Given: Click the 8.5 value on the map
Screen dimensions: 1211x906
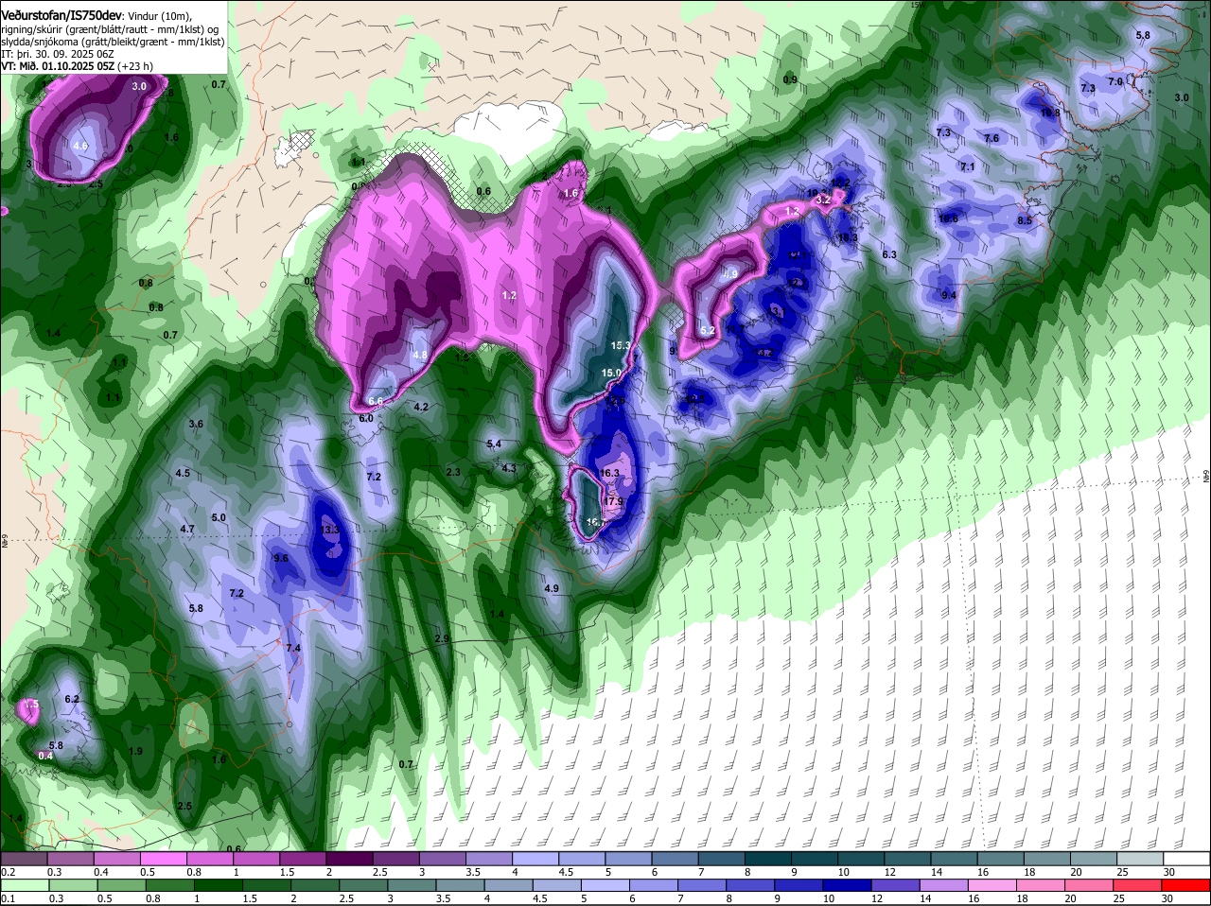Looking at the screenshot, I should coord(1025,221).
